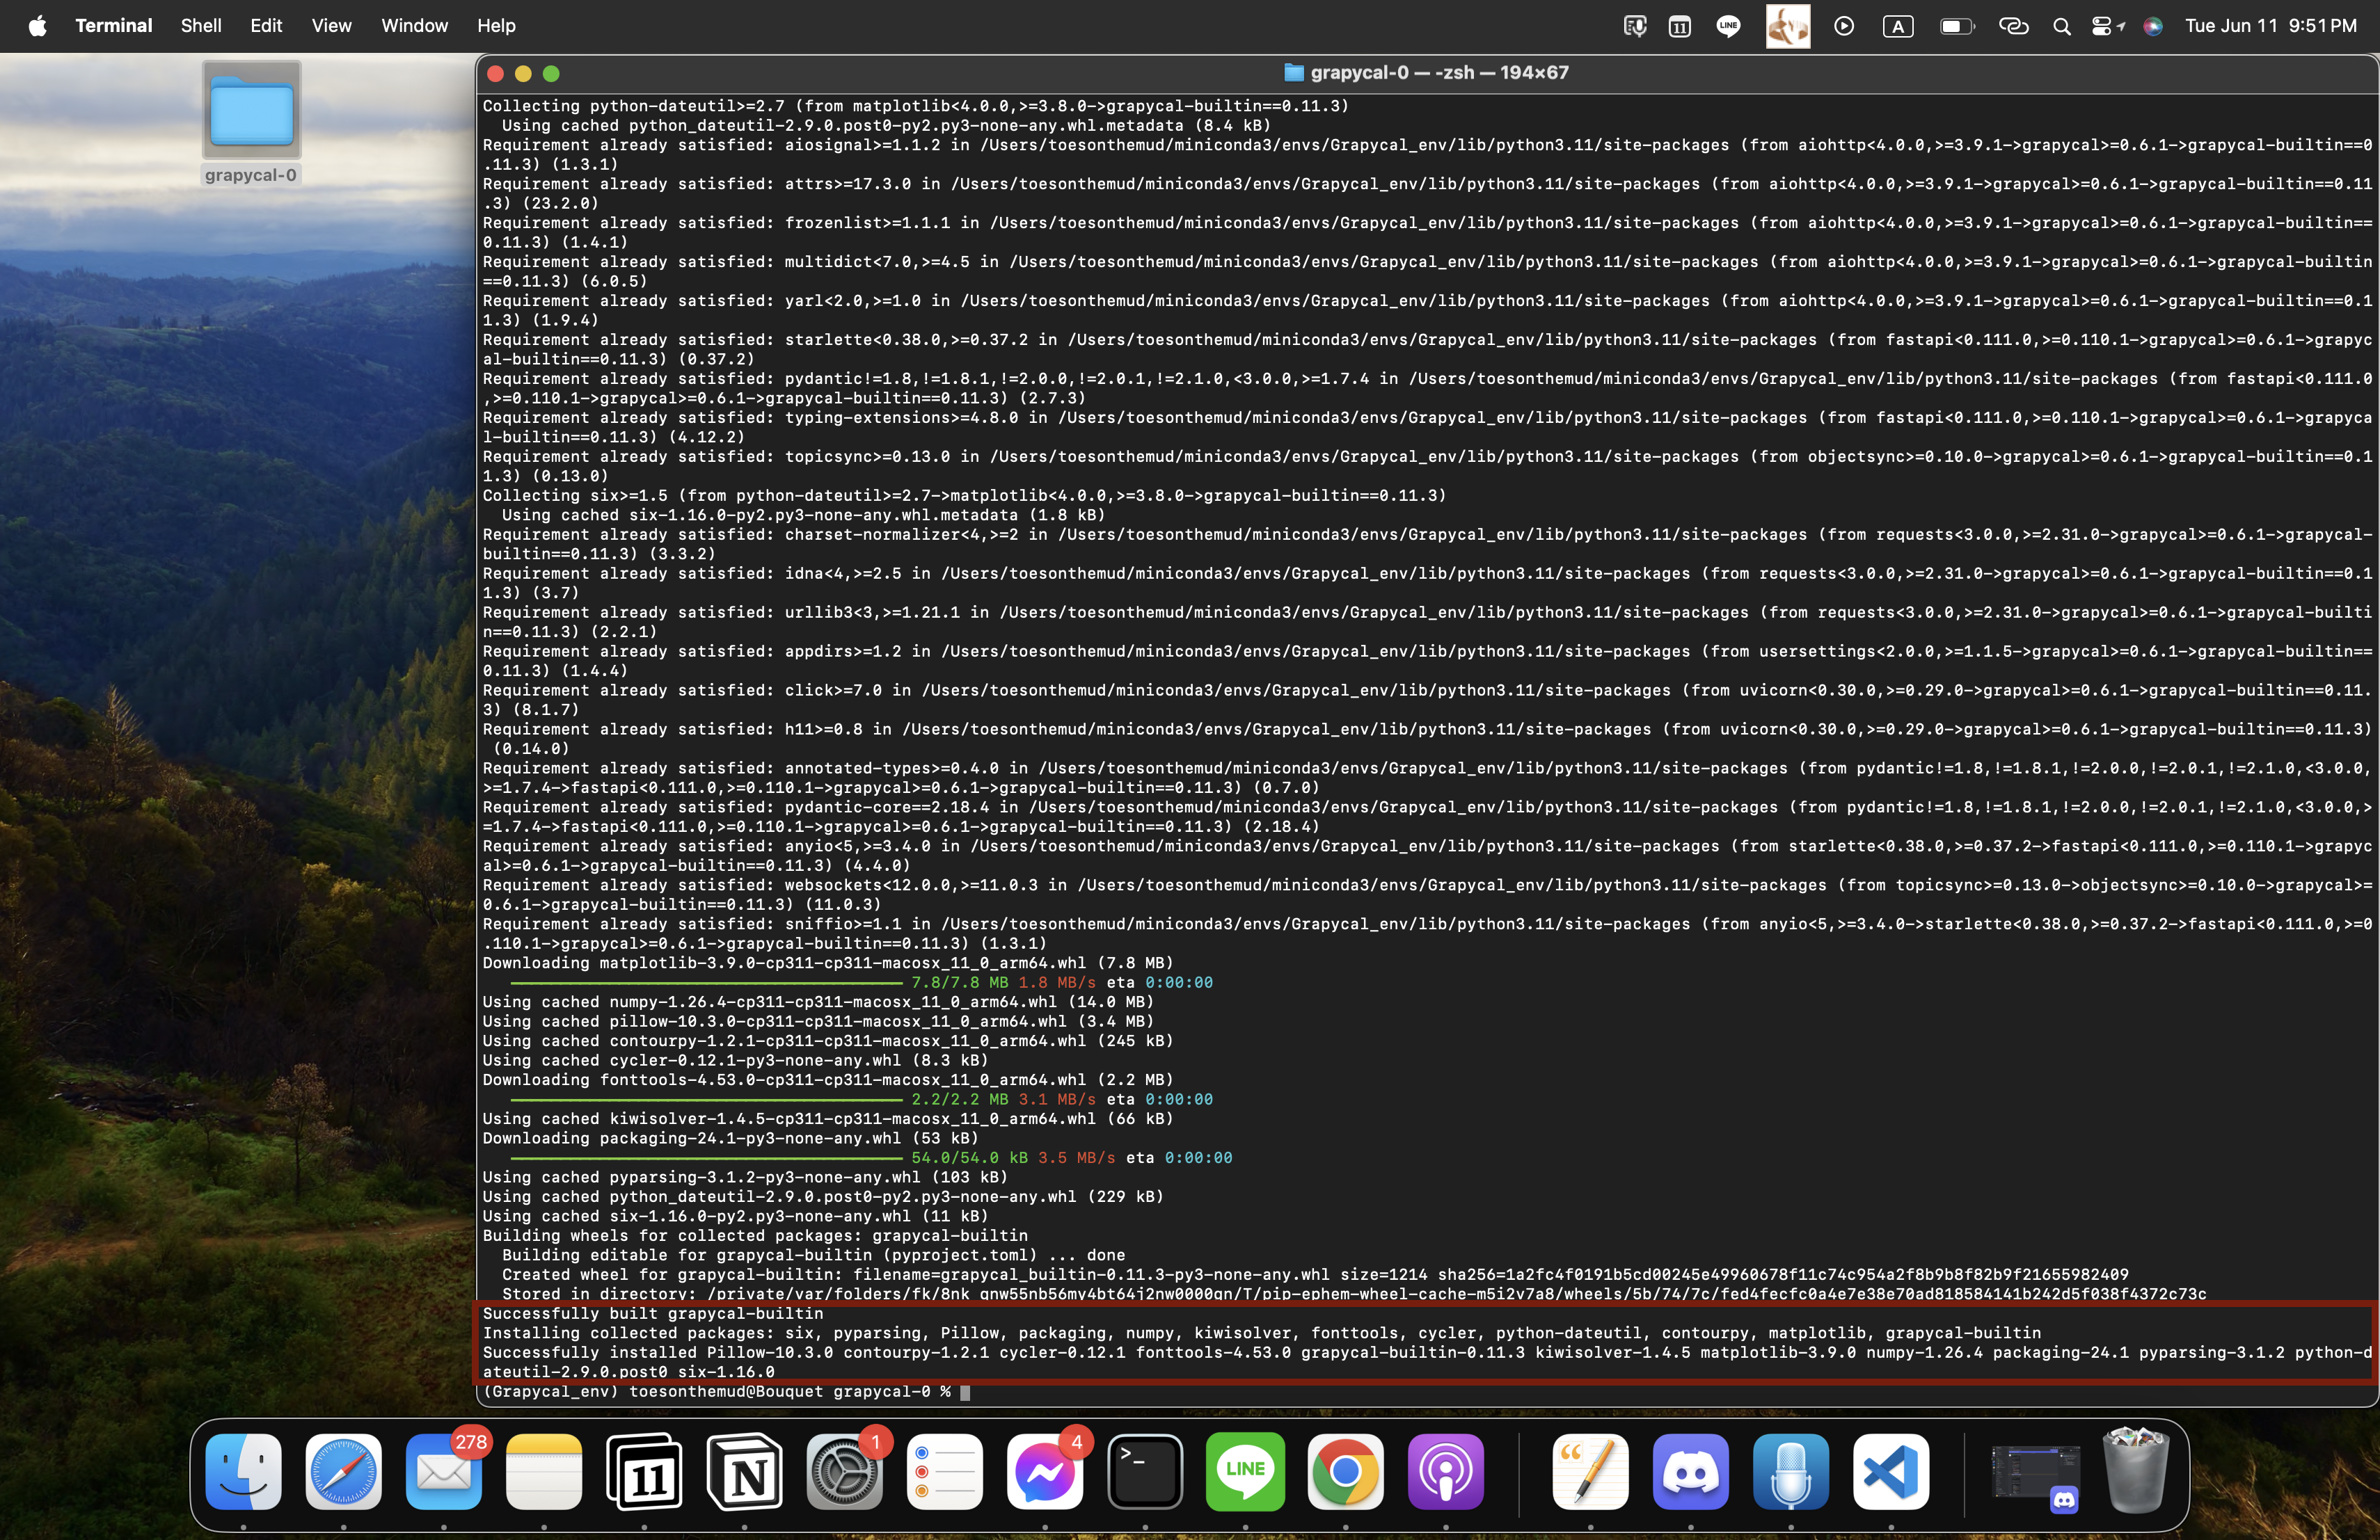The height and width of the screenshot is (1540, 2380).
Task: Click the shell prompt line at cursor
Action: (726, 1392)
